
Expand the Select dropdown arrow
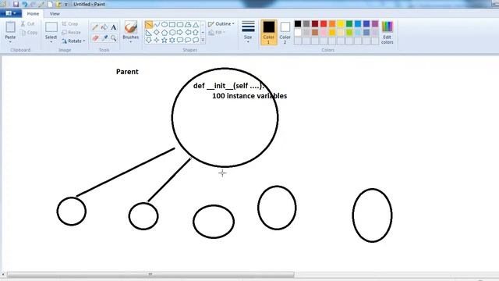(51, 42)
